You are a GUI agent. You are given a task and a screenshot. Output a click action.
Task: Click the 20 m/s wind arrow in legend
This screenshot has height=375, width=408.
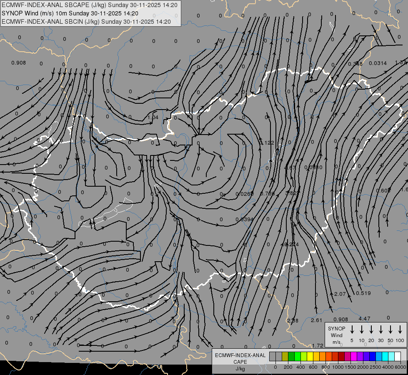pos(371,330)
